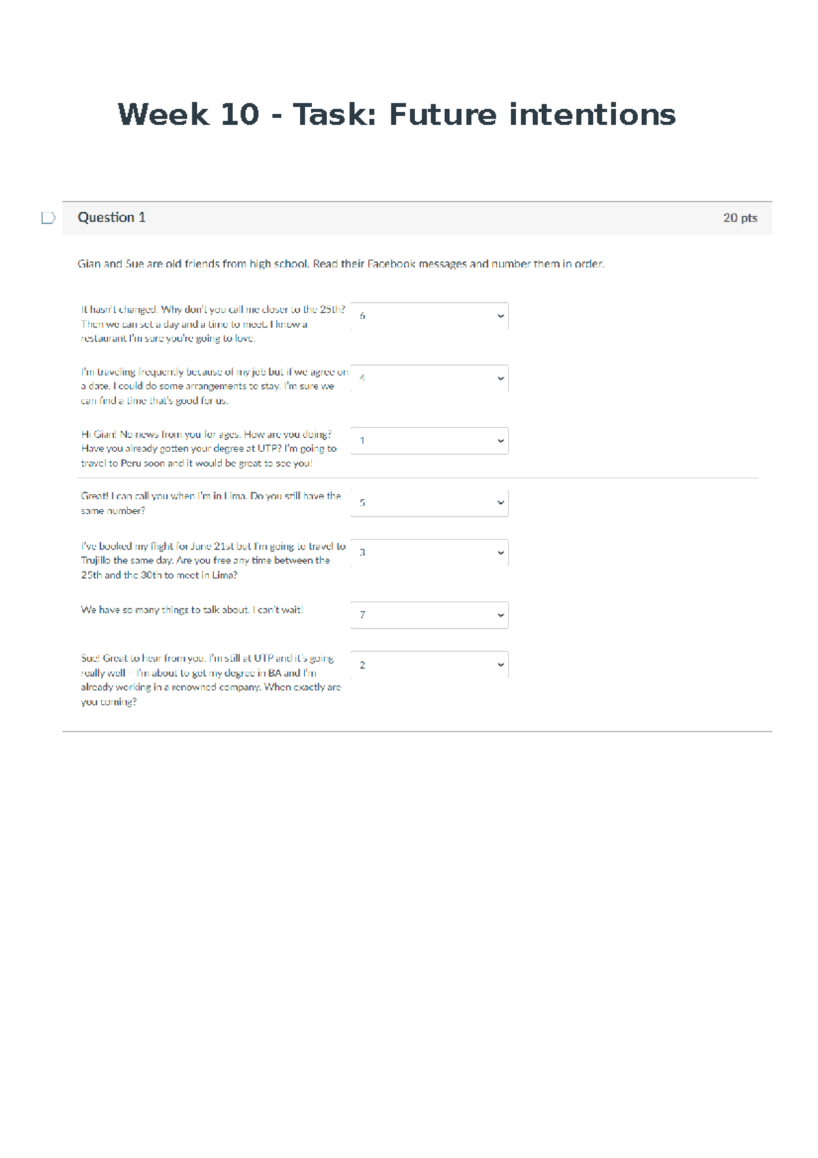The width and height of the screenshot is (818, 1158).
Task: Open the dropdown beside "It hasn't changed" message
Action: [x=429, y=316]
